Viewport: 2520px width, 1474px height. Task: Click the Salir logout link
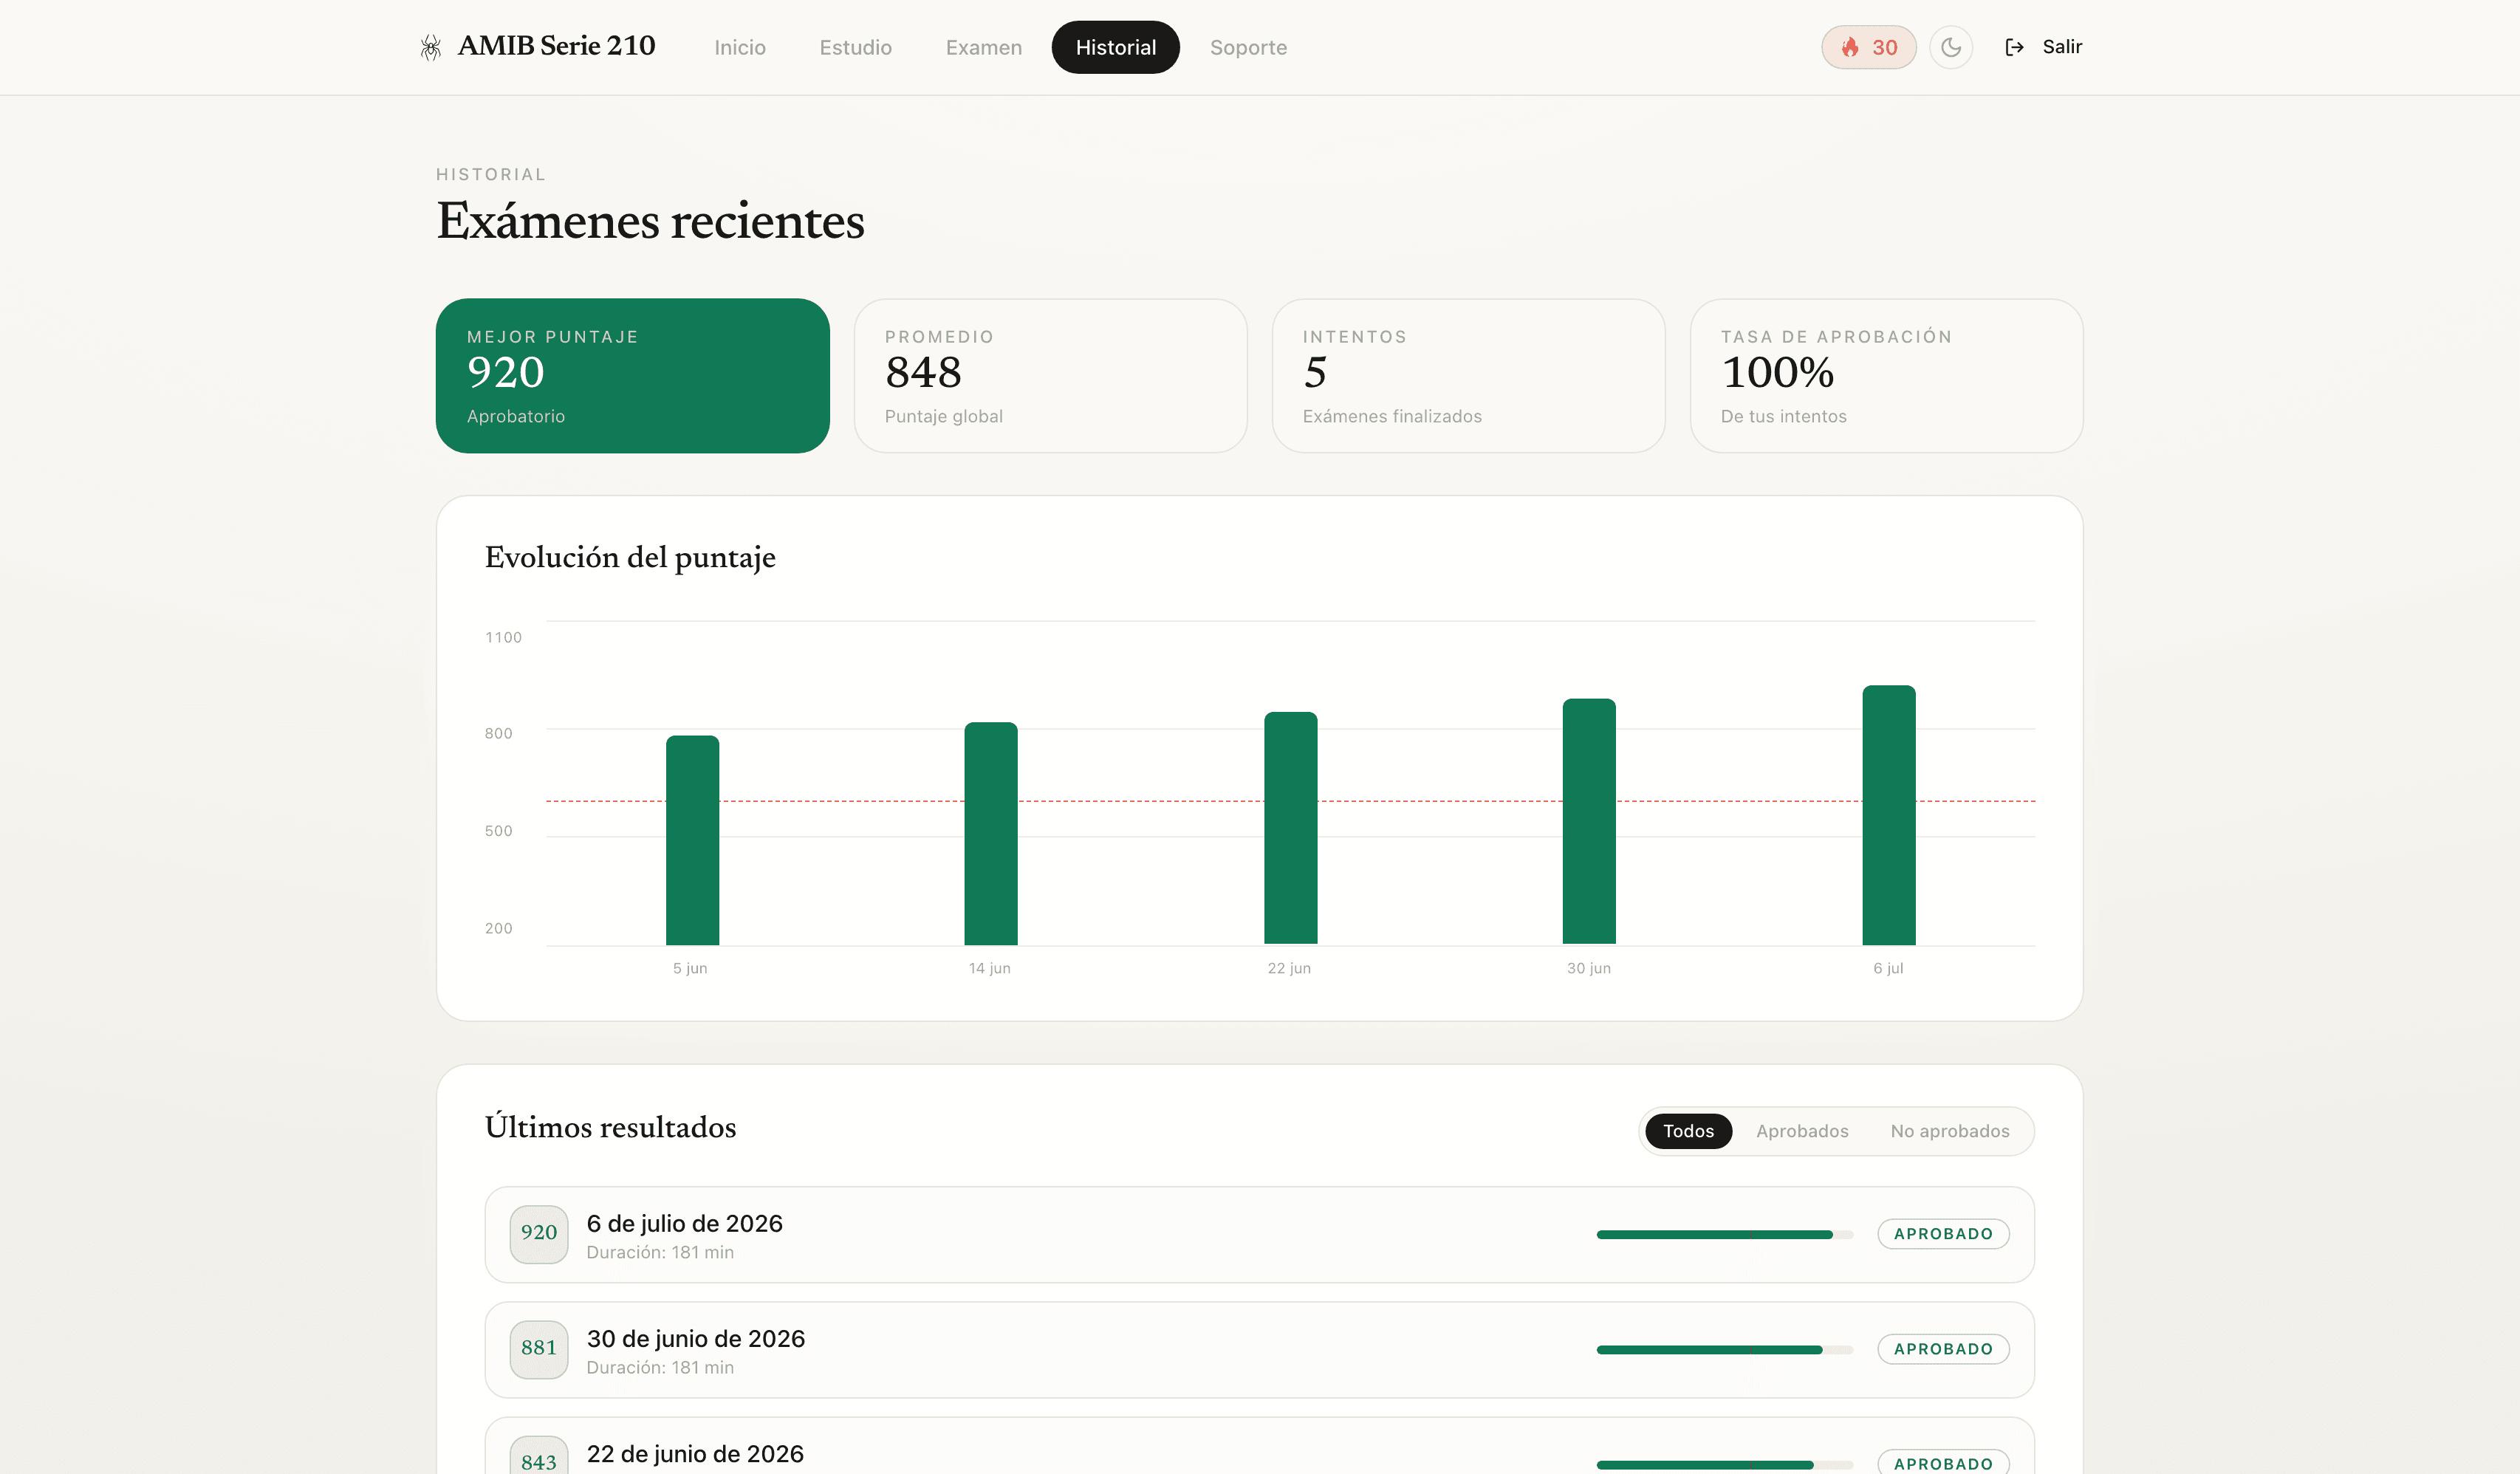tap(2061, 47)
